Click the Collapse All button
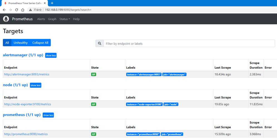Image resolution: width=277 pixels, height=138 pixels. click(40, 43)
